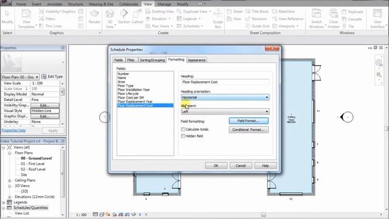Click Cancel in Schedule Properties
Viewport: 389px width, 219px height.
[x=241, y=165]
